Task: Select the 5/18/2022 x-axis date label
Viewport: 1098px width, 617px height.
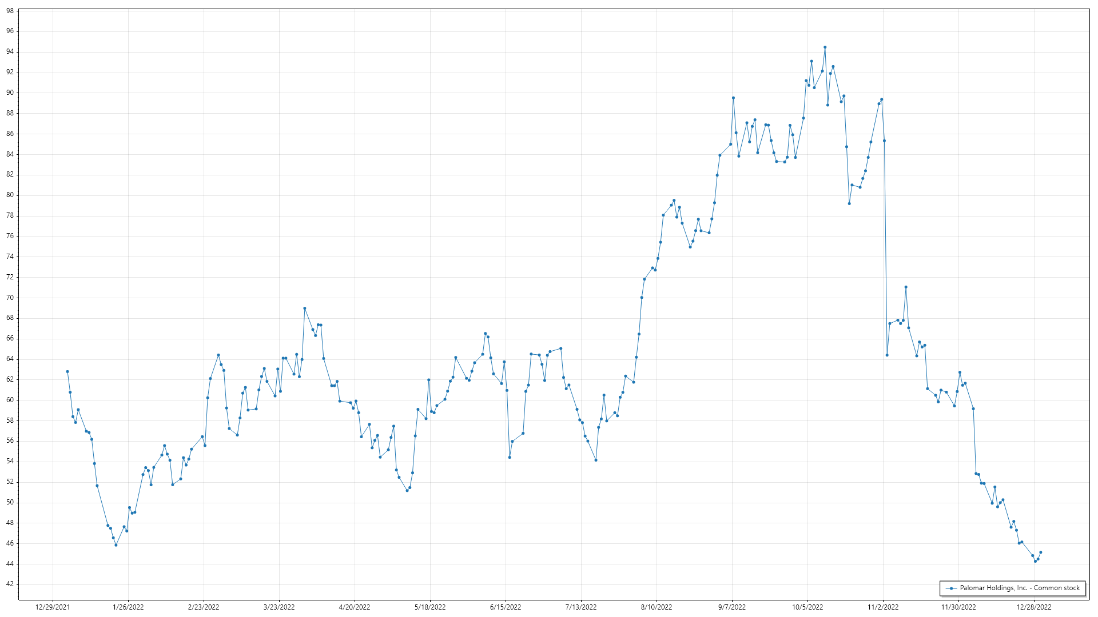Action: pos(430,607)
